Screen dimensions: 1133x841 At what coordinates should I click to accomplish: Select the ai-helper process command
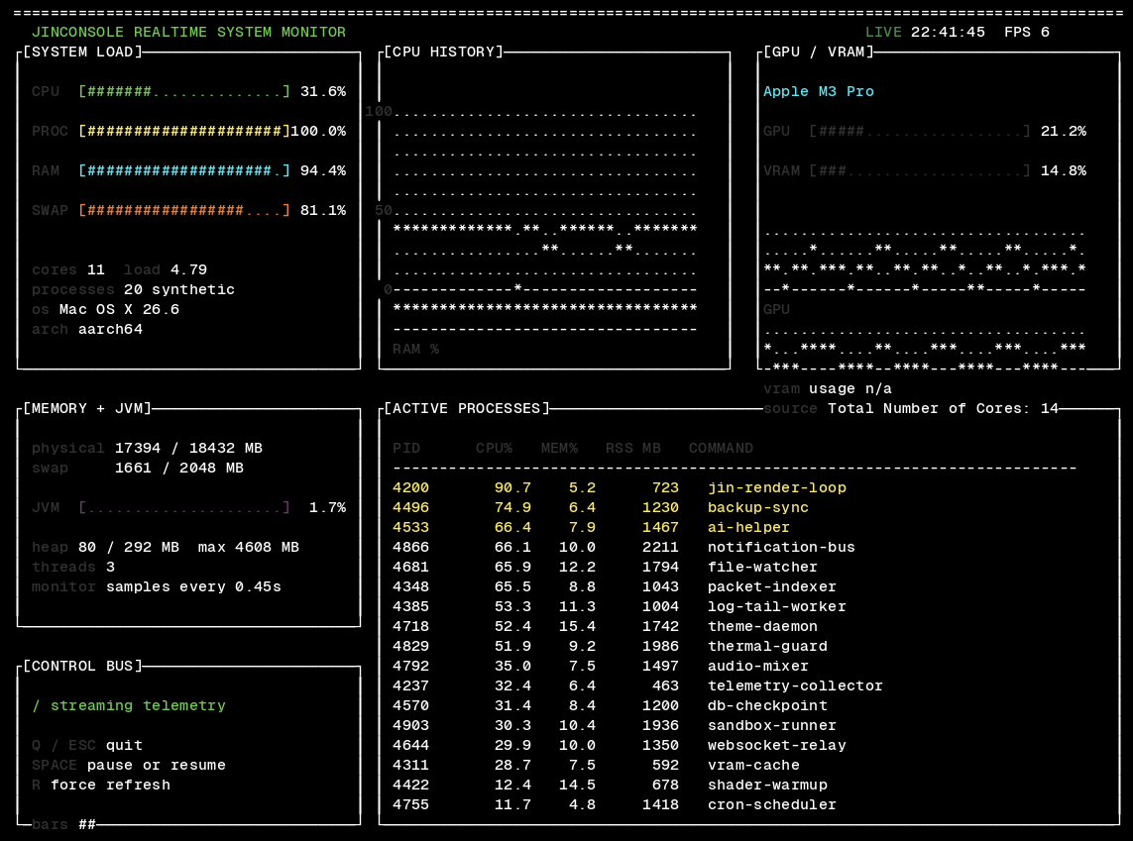(x=748, y=528)
